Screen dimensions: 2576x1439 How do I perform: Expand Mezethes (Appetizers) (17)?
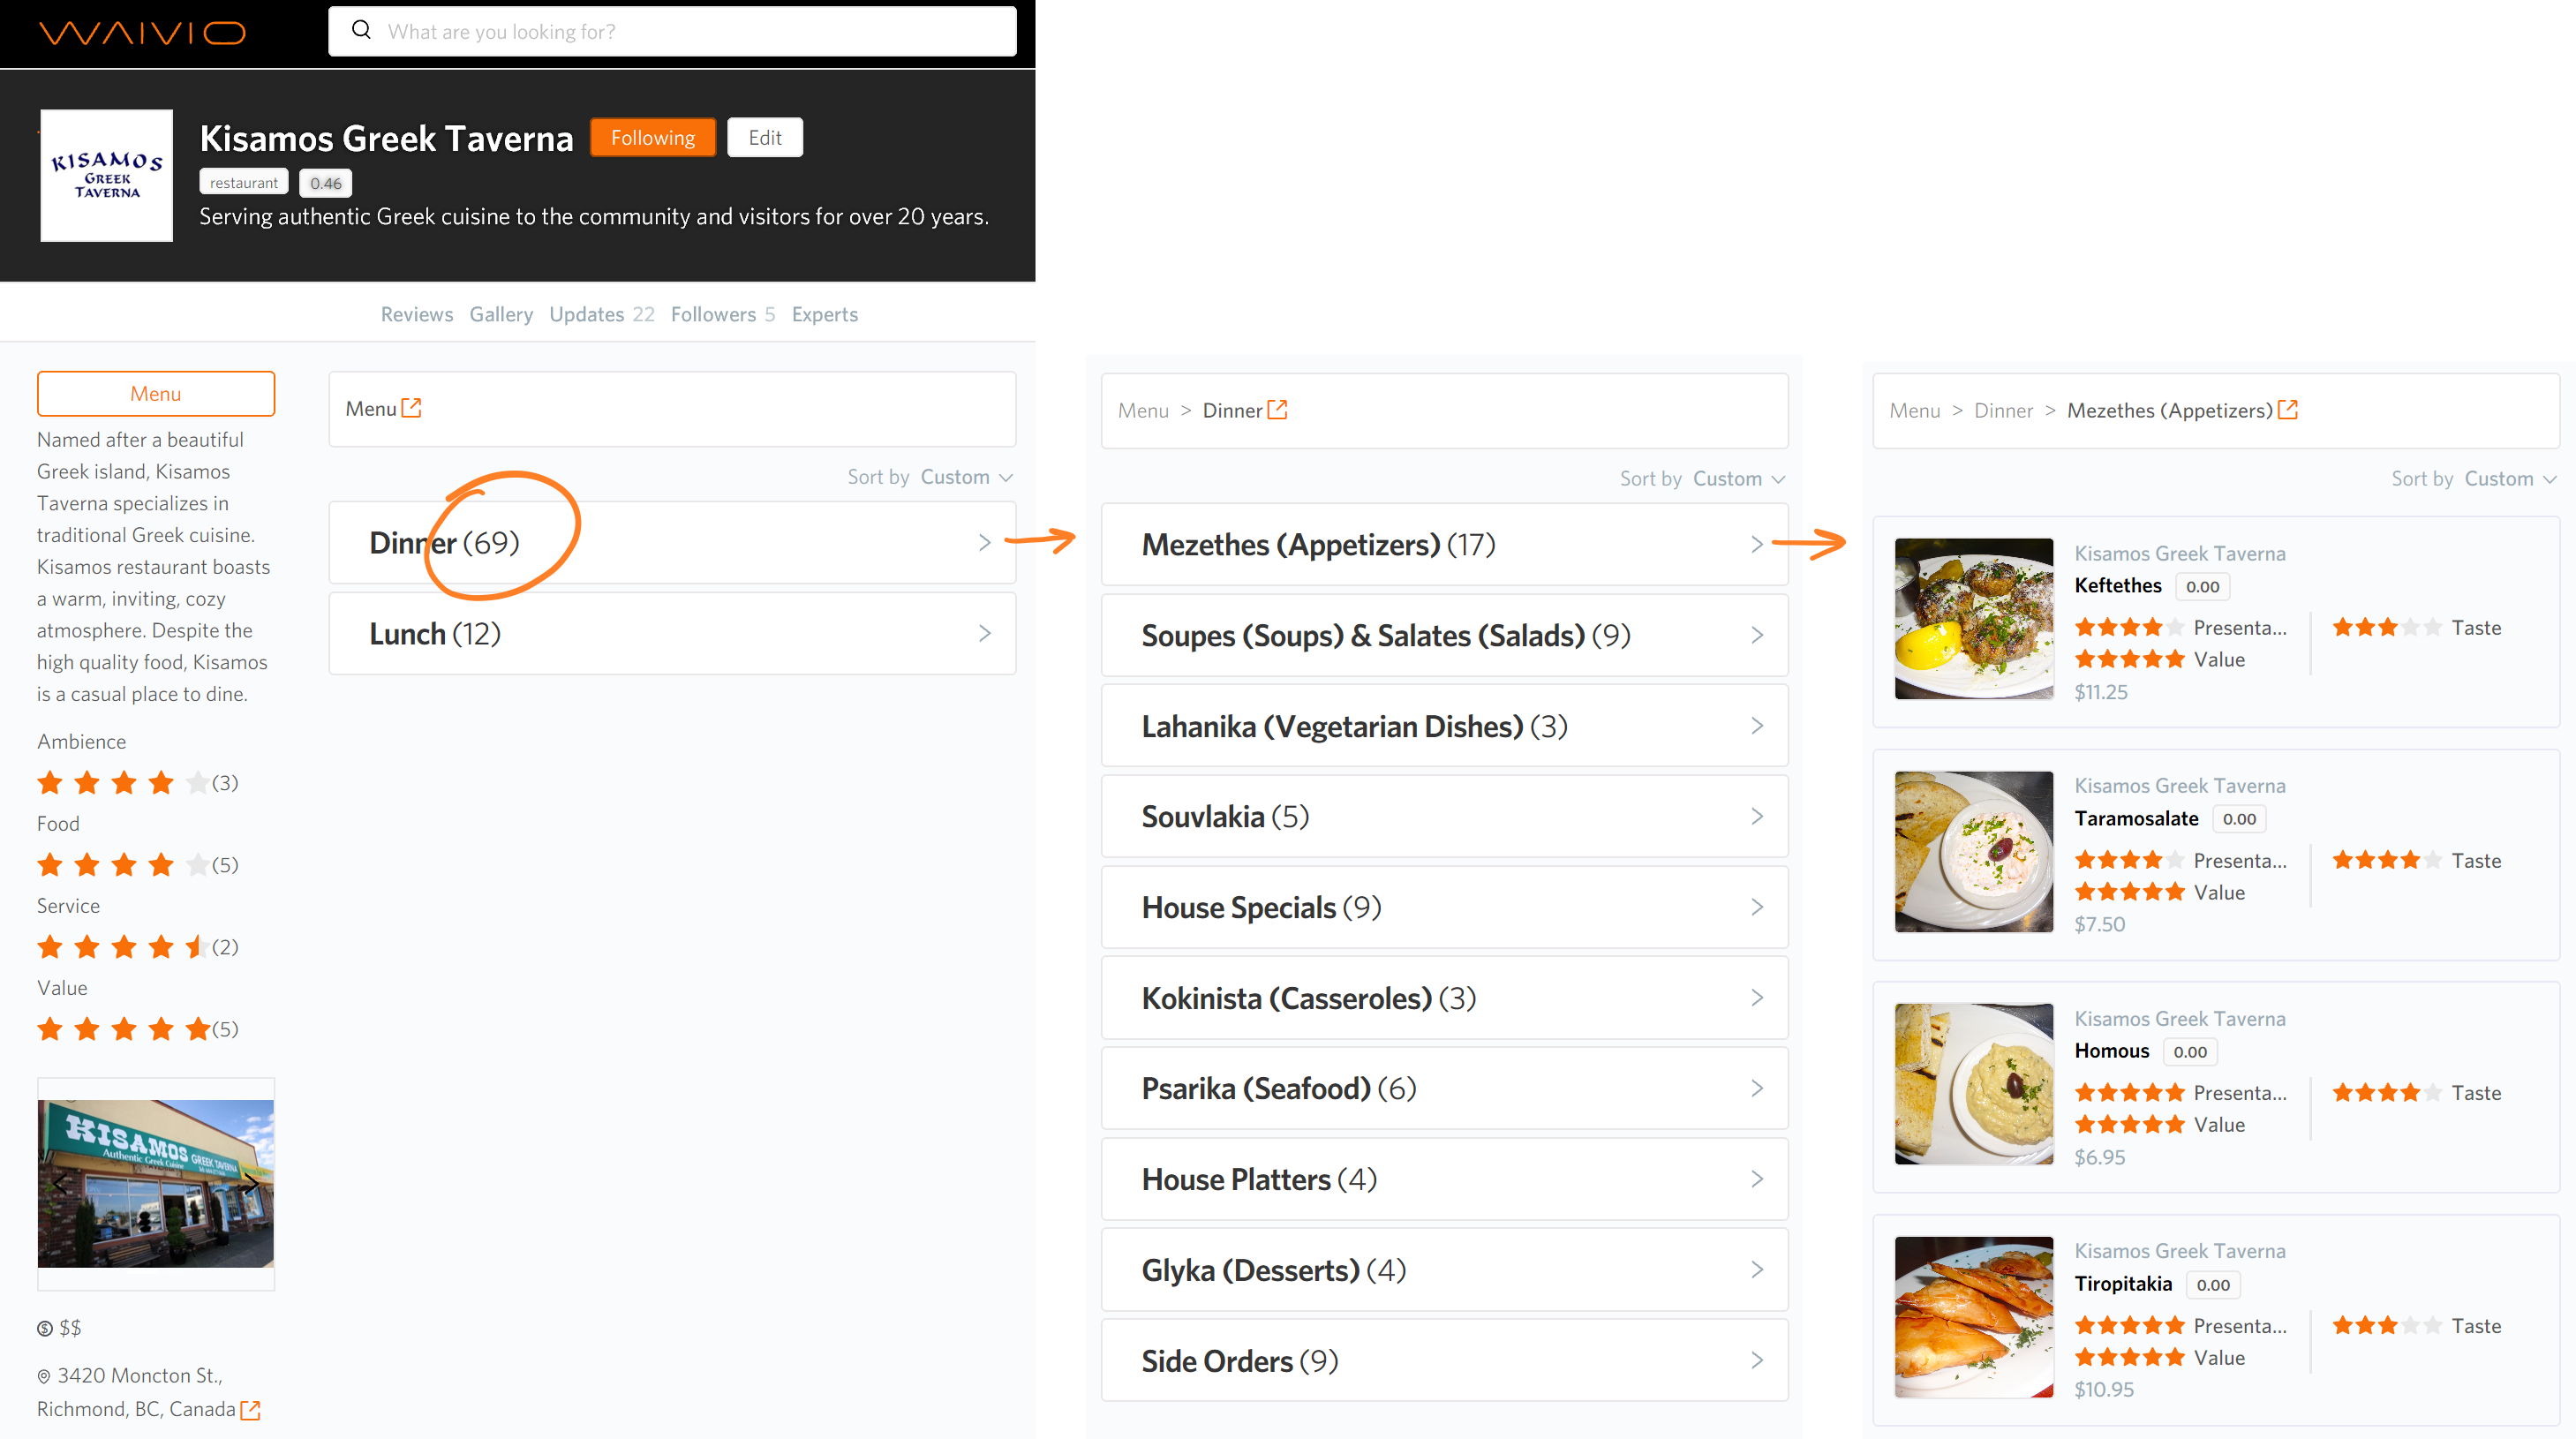(1444, 545)
